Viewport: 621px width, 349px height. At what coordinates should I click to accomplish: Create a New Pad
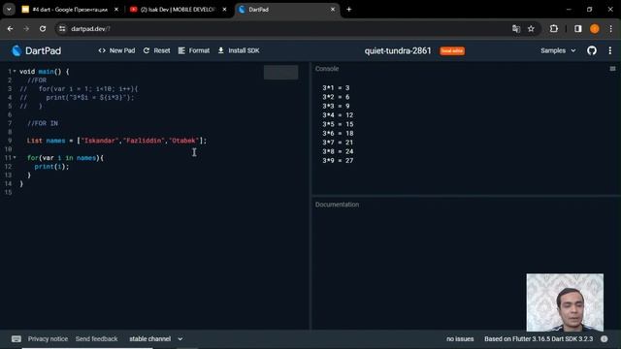(116, 50)
